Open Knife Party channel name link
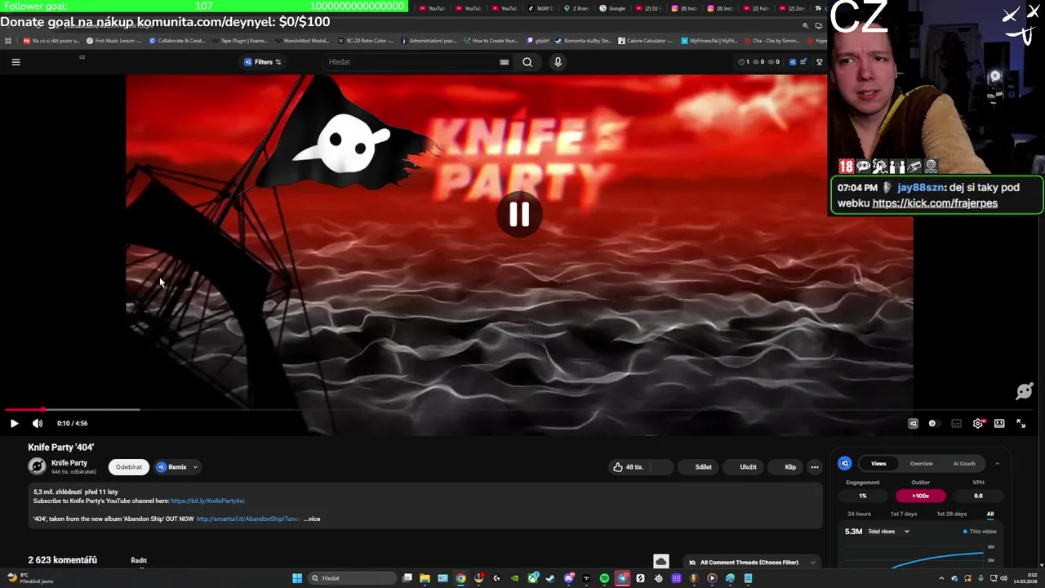 click(69, 463)
